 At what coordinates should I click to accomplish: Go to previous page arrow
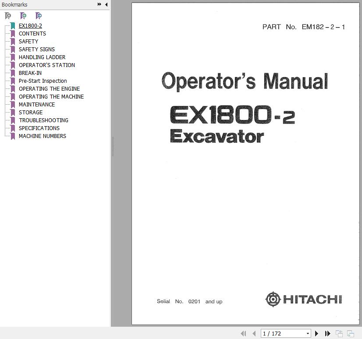[254, 333]
